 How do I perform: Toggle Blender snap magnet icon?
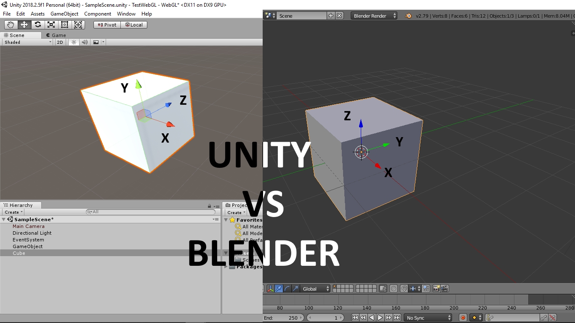pyautogui.click(x=404, y=289)
